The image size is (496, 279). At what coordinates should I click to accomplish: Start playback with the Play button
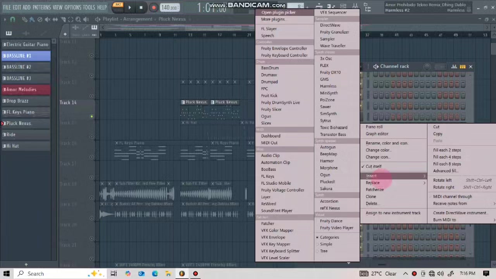point(129,7)
